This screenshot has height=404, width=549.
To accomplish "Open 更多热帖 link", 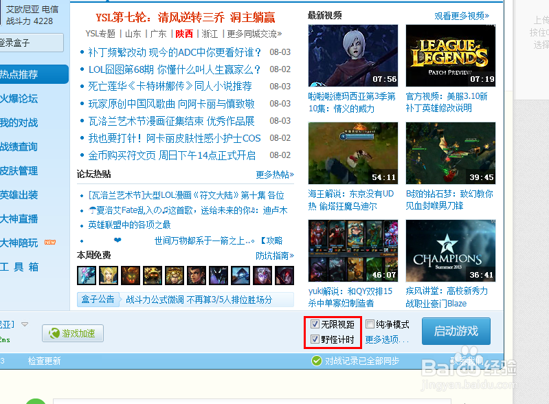I will pyautogui.click(x=275, y=175).
